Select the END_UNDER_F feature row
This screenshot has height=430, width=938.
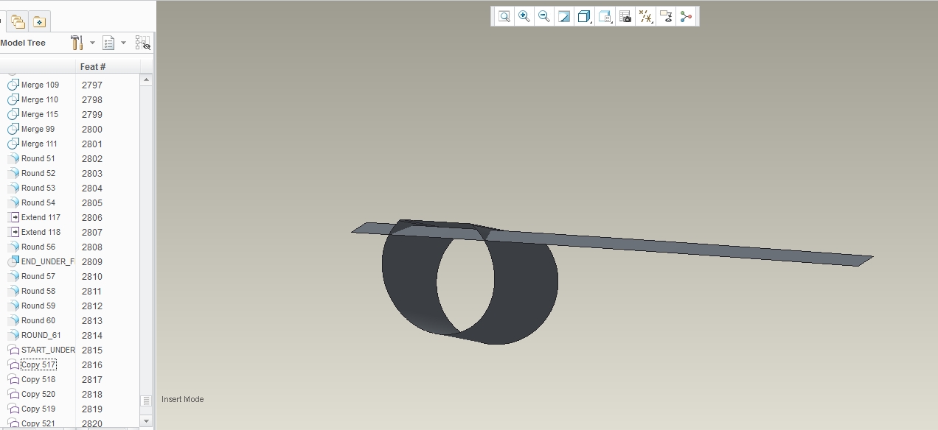(48, 261)
